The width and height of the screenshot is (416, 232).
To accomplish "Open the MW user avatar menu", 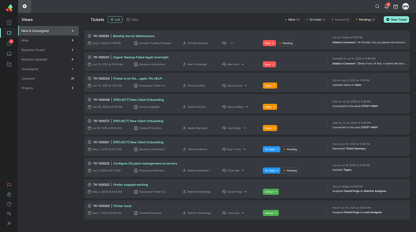I will (405, 6).
